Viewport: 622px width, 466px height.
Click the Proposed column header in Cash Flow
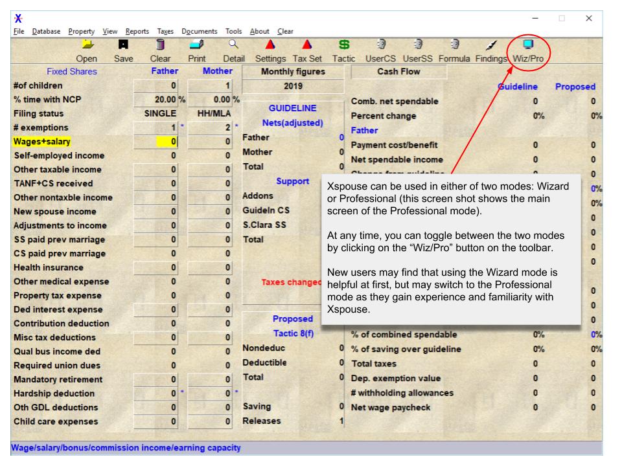[x=575, y=87]
